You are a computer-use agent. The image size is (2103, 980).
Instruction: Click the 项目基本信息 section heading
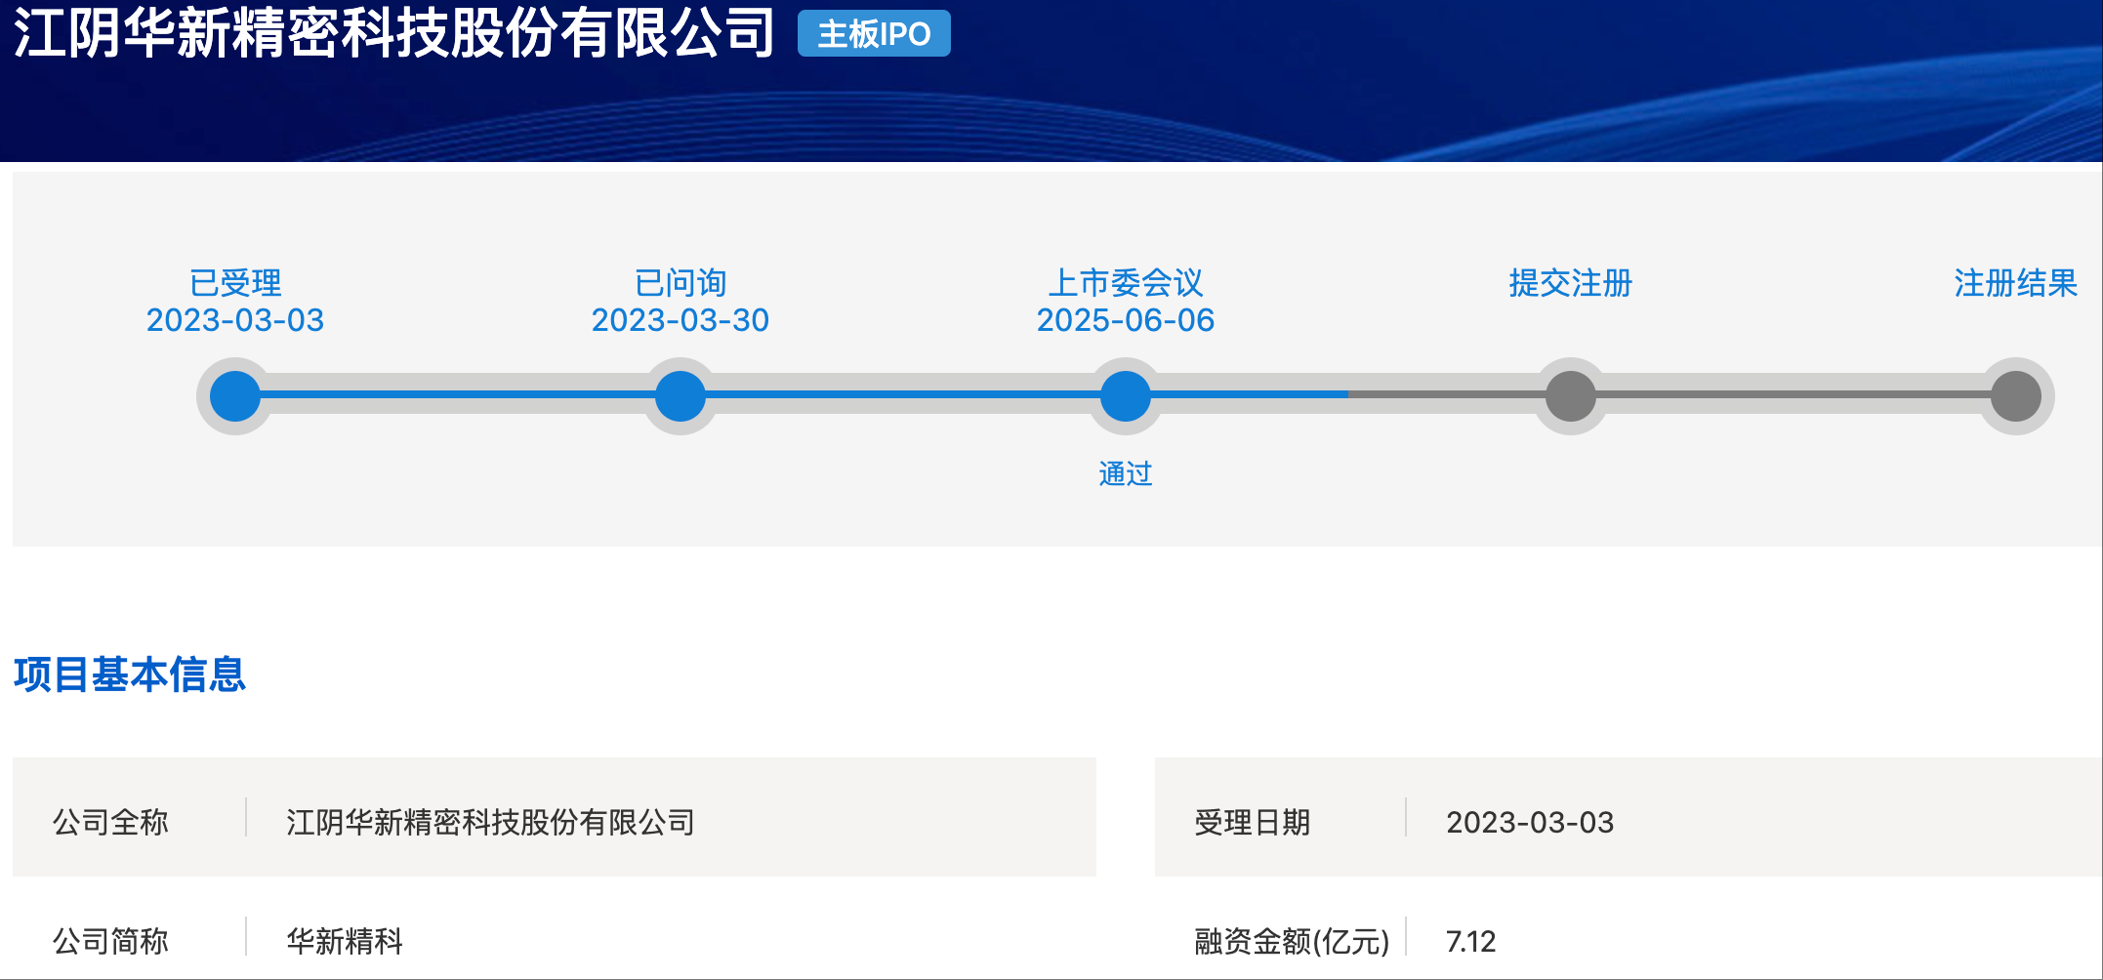pyautogui.click(x=130, y=674)
